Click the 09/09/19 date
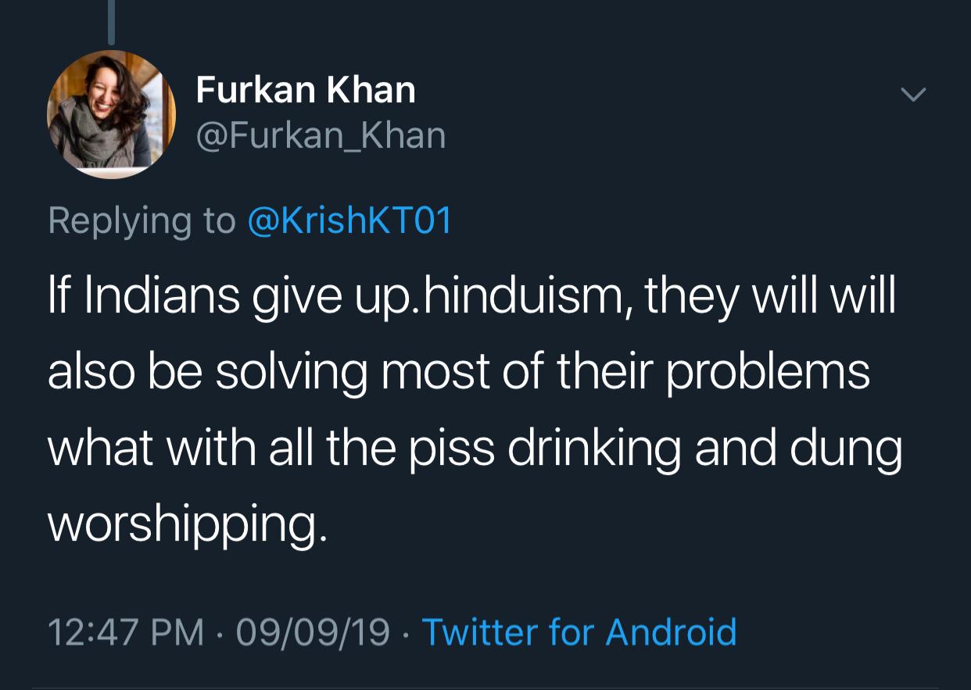This screenshot has width=971, height=690. [x=313, y=631]
